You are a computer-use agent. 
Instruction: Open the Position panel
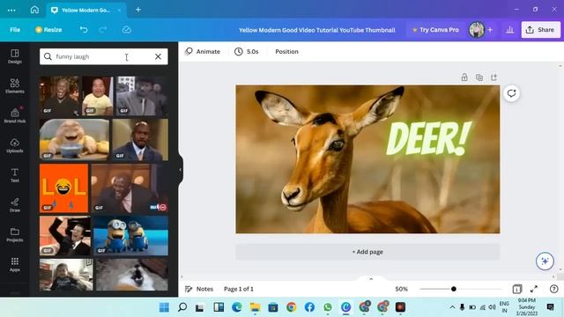pos(286,51)
